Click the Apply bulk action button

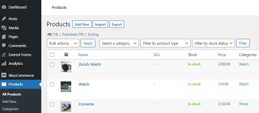click(x=88, y=43)
